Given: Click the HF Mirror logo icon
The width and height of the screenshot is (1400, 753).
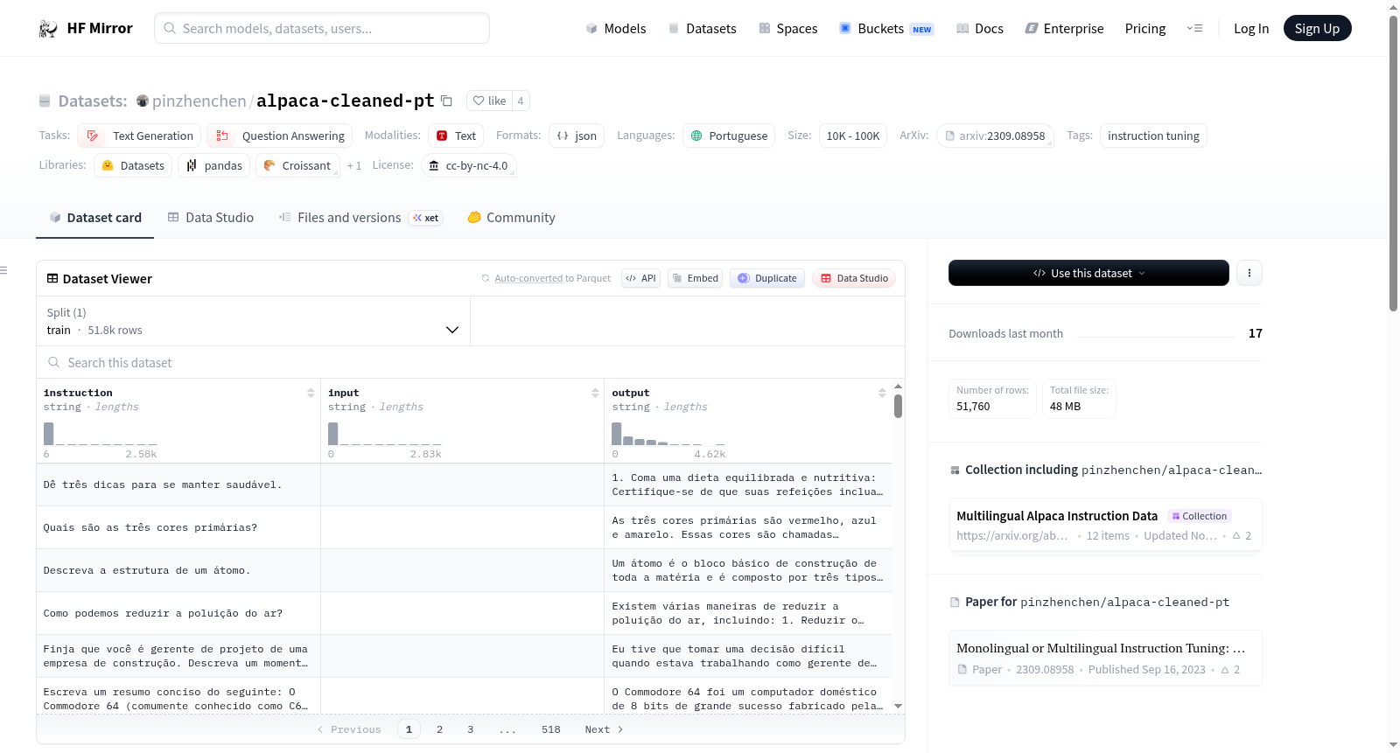Looking at the screenshot, I should 48,29.
